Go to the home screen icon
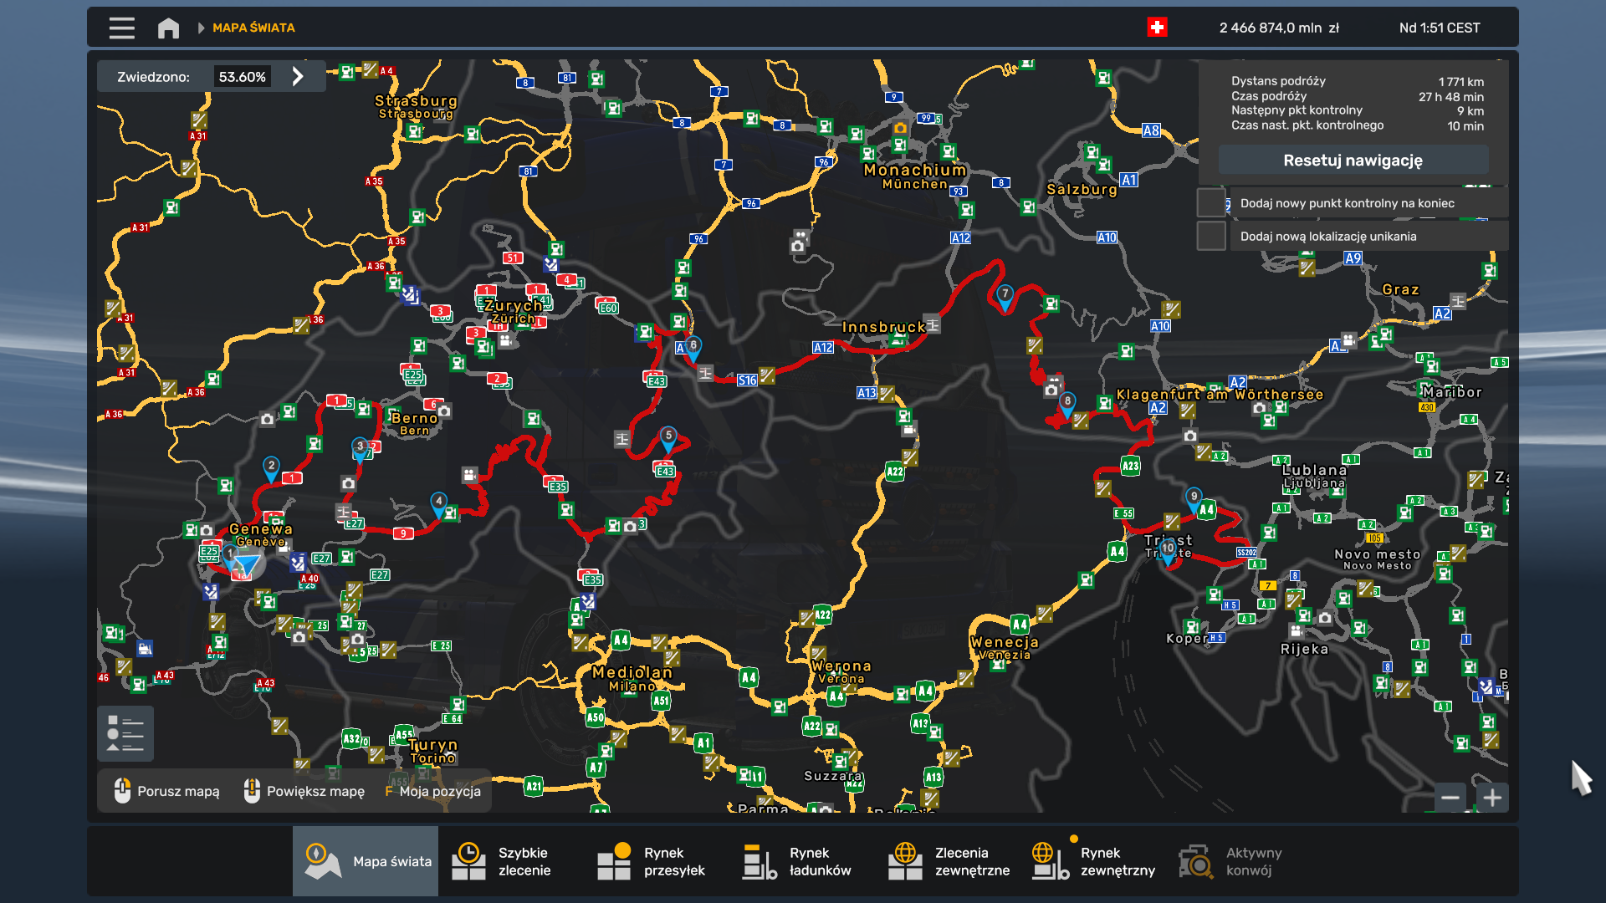The image size is (1606, 903). (168, 28)
